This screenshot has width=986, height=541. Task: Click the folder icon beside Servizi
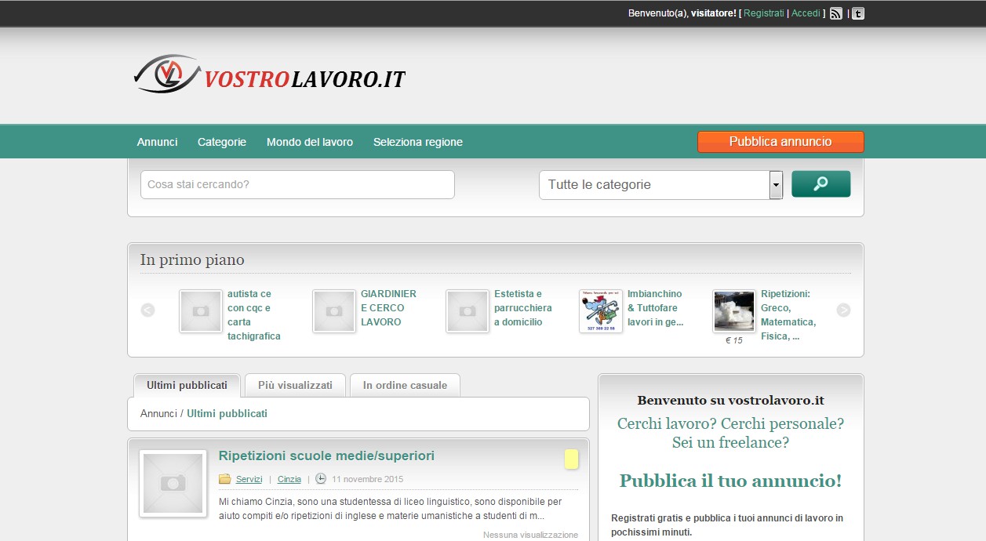(225, 479)
